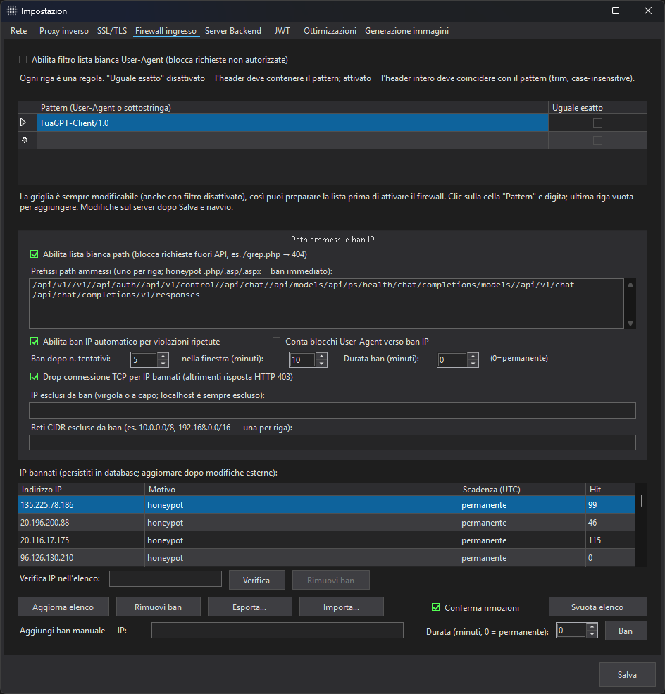Viewport: 665px width, 694px height.
Task: Select banned IP row 20.196.200.88
Action: coord(327,523)
